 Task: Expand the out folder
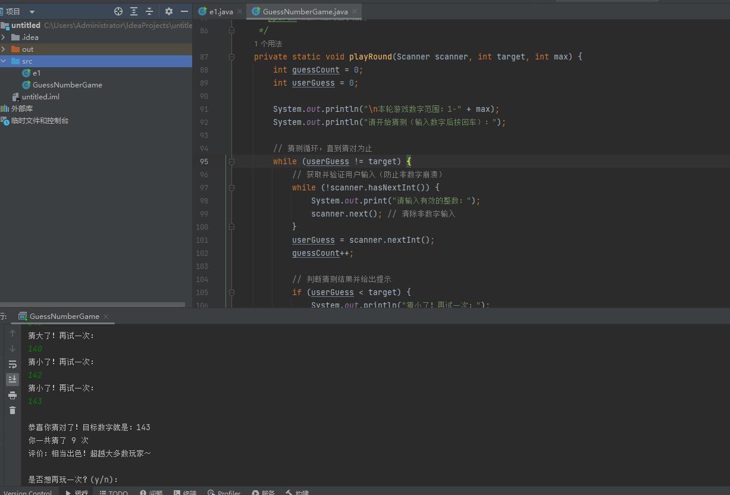4,49
